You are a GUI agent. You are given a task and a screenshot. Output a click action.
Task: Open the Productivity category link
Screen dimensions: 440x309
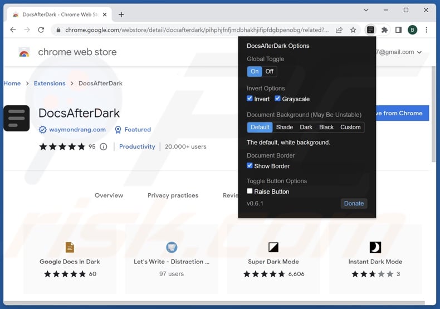point(137,146)
